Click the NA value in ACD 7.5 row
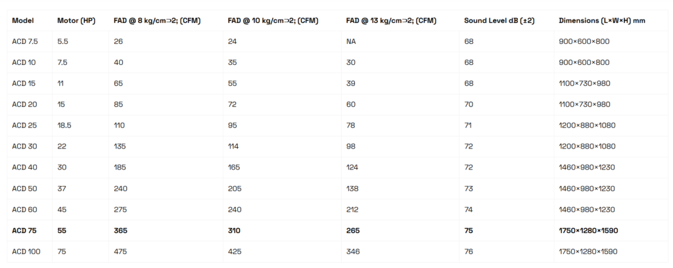Viewport: 673px width, 268px height. click(x=352, y=41)
